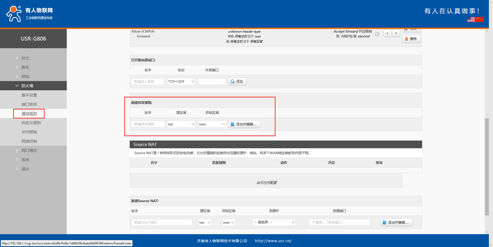
Task: Delete the Allow-ICMPv6-Forward rule
Action: coord(411,39)
